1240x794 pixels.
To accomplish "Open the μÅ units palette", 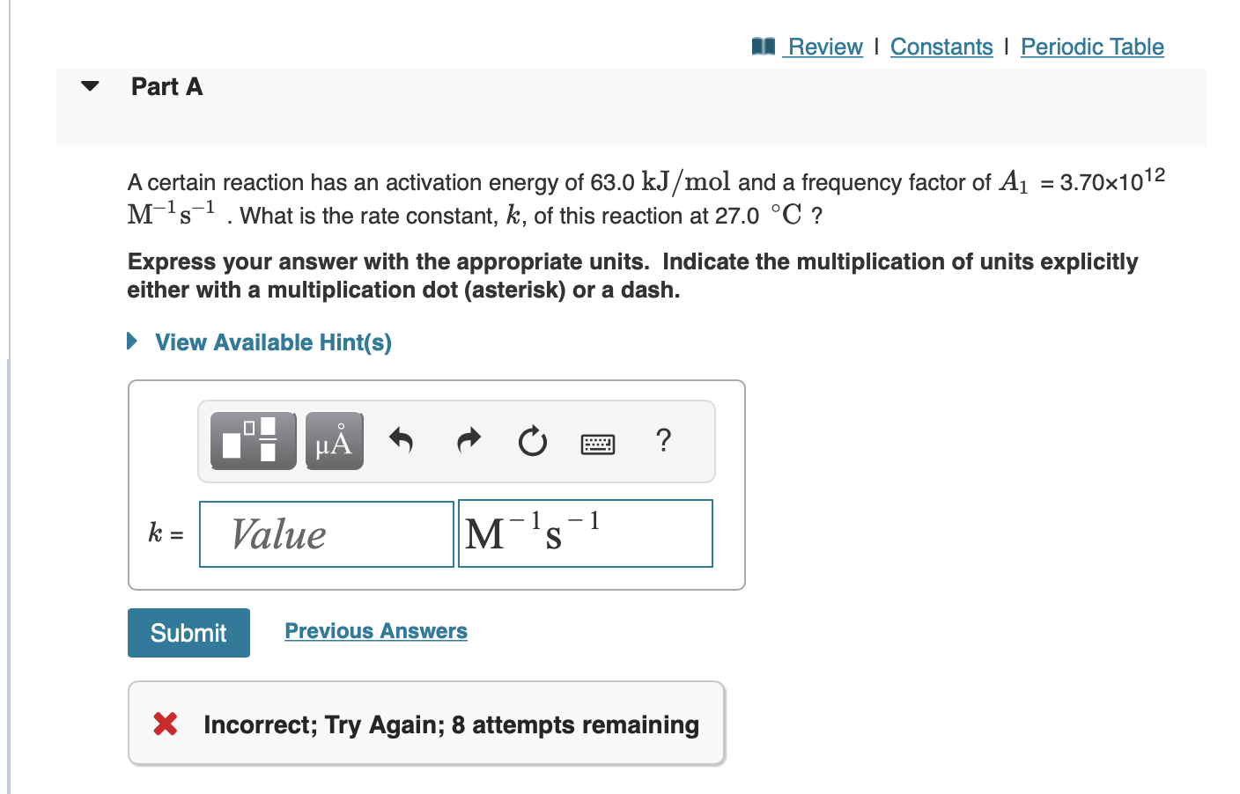I will 334,441.
